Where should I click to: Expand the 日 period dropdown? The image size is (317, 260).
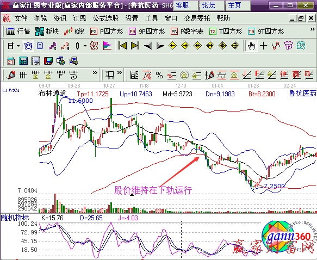(x=18, y=46)
